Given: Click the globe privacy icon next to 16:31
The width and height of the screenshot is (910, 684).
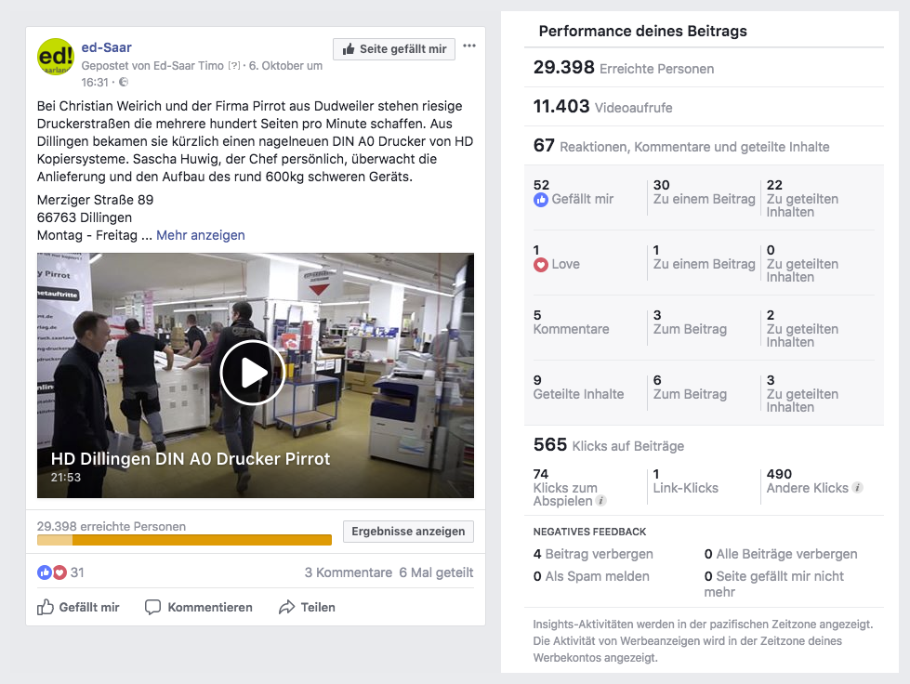Looking at the screenshot, I should tap(124, 83).
